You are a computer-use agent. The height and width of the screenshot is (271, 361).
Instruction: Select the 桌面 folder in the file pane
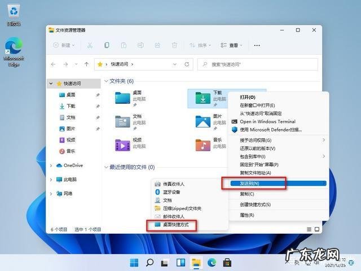131,98
